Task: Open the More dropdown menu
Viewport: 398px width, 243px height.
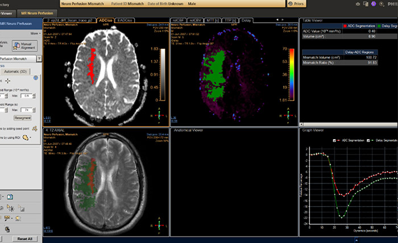Action: 35,33
